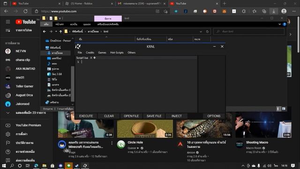Refresh the File Explorer folder
Screen dimensions: 300x169
[x=207, y=31]
